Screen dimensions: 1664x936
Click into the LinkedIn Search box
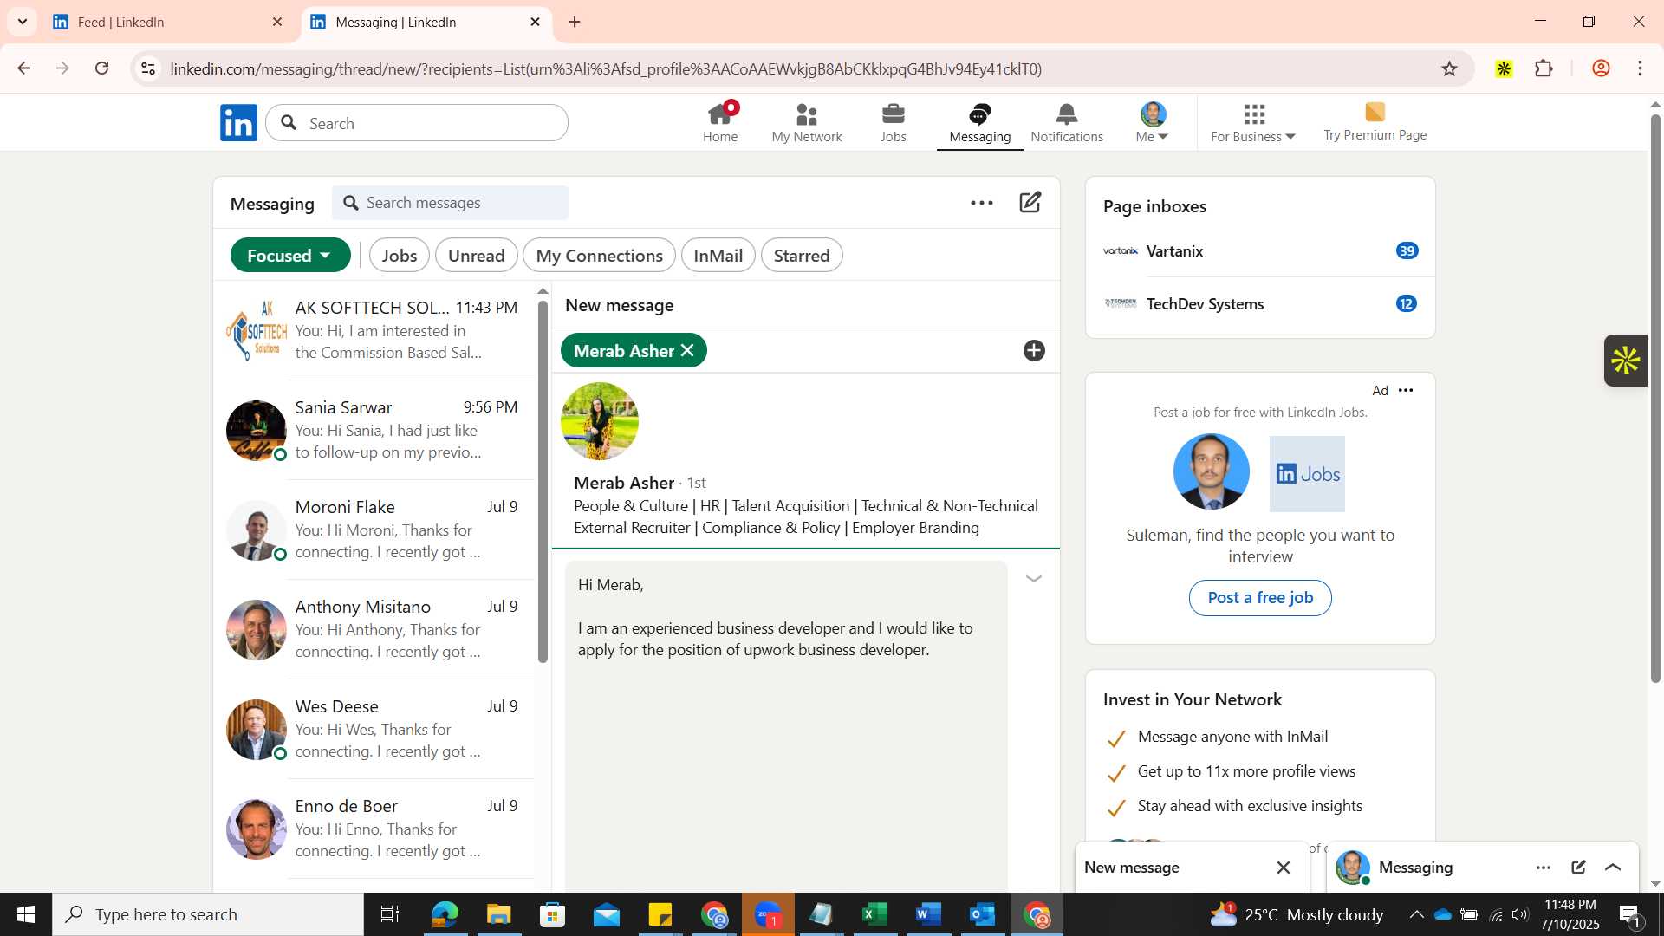417,123
